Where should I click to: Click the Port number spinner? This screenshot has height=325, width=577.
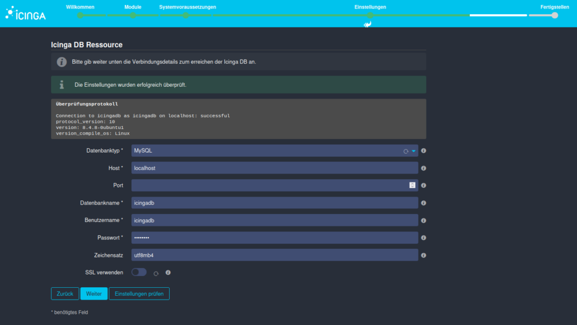click(x=412, y=185)
